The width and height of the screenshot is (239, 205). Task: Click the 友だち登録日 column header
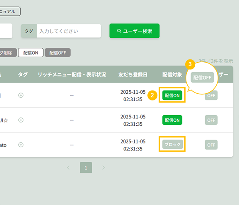coord(133,75)
